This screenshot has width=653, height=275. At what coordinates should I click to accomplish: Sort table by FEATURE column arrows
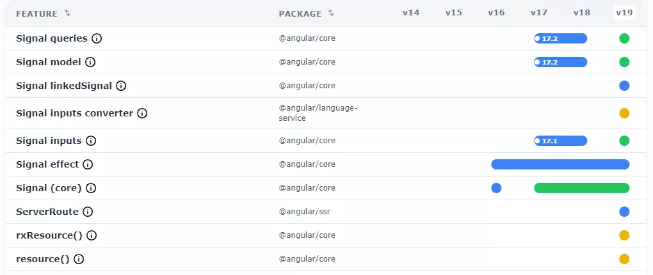67,13
